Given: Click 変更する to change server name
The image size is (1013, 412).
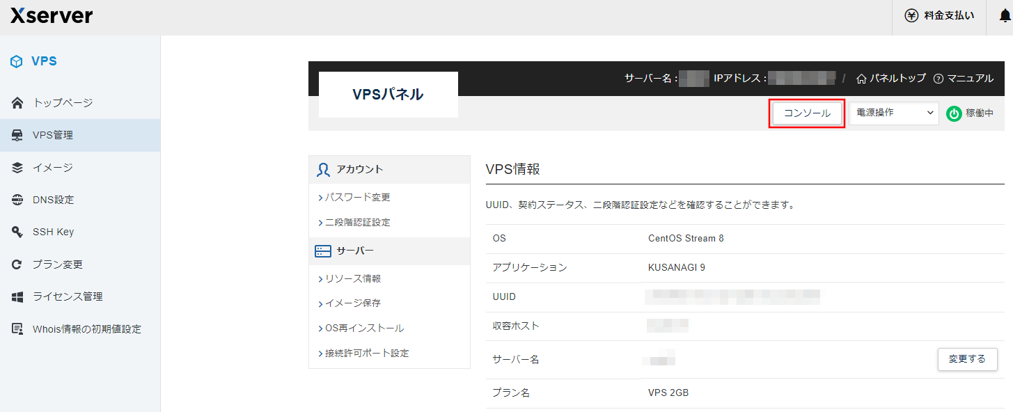Looking at the screenshot, I should pos(967,359).
